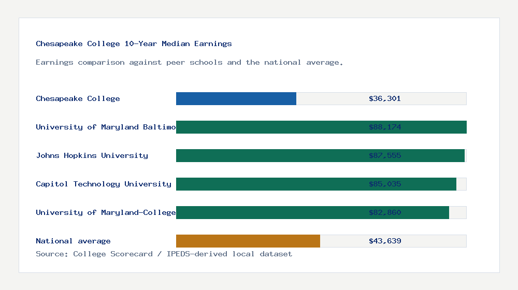This screenshot has height=290, width=518.
Task: Click the title "Chesapeake College 10-Year Median Earnings"
Action: (x=134, y=44)
